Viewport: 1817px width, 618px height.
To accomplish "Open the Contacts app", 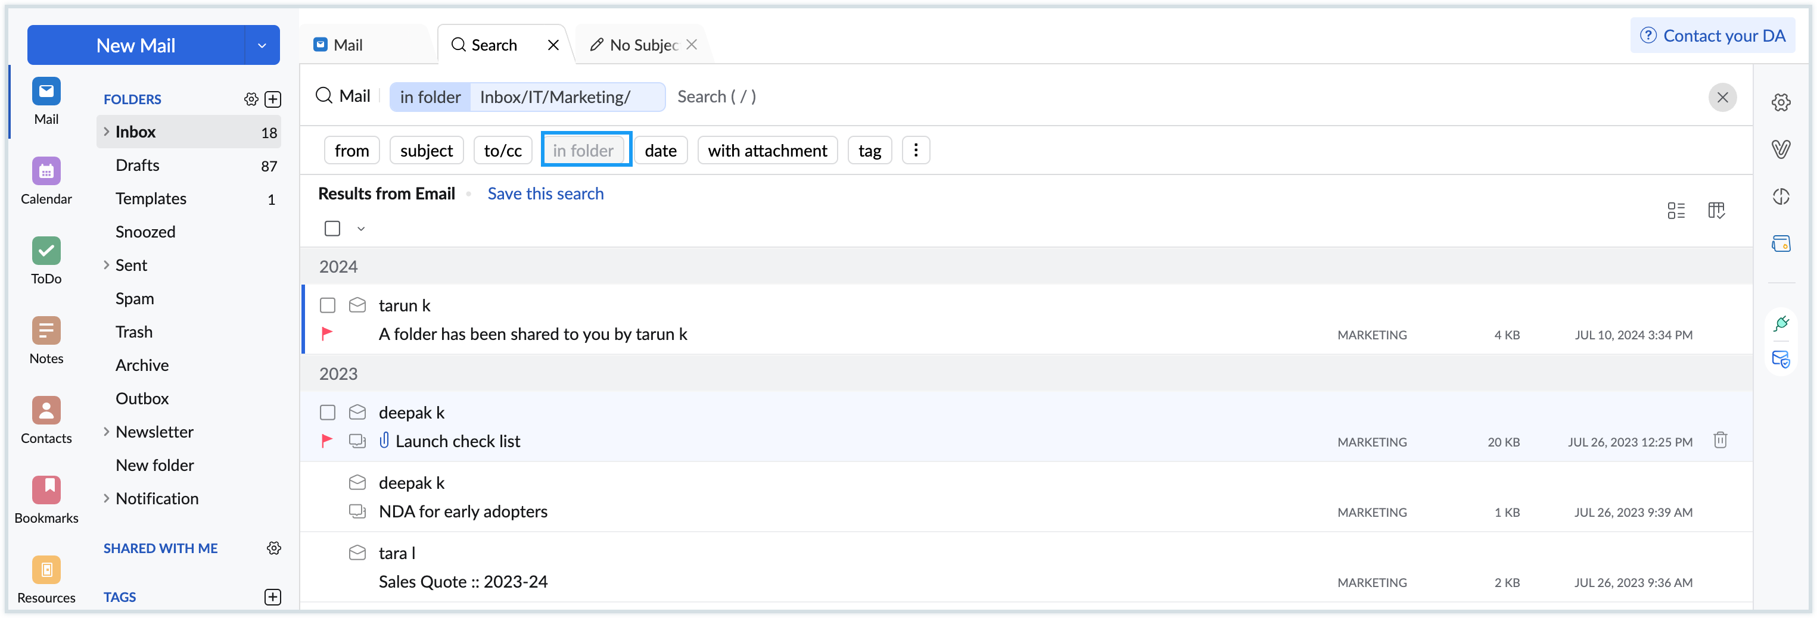I will (x=45, y=419).
